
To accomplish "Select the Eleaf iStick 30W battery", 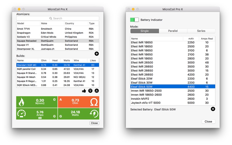I will (x=173, y=83).
